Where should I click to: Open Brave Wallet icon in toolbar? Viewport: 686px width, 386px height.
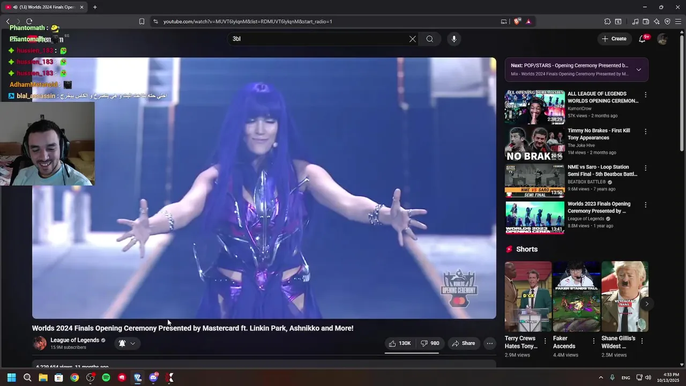pyautogui.click(x=646, y=21)
